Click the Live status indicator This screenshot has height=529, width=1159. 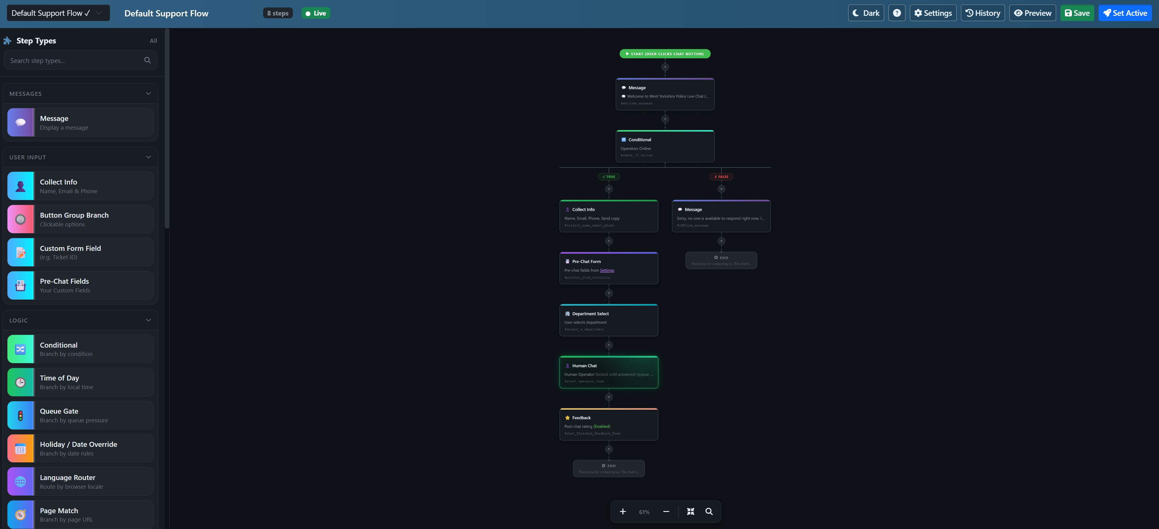315,13
